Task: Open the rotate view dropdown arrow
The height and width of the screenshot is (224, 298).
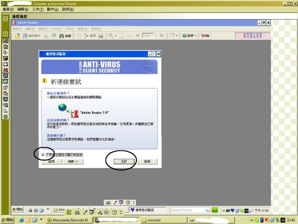Action: tap(177, 35)
